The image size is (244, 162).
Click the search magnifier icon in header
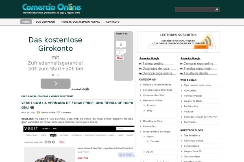point(217,10)
